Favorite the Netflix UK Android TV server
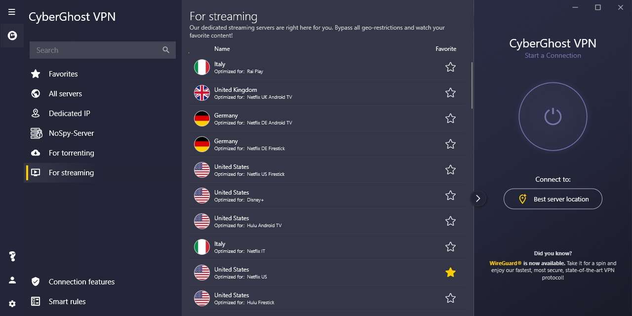632x316 pixels. pos(450,93)
